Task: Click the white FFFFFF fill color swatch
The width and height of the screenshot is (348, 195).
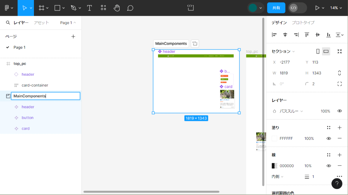Action: pos(274,139)
